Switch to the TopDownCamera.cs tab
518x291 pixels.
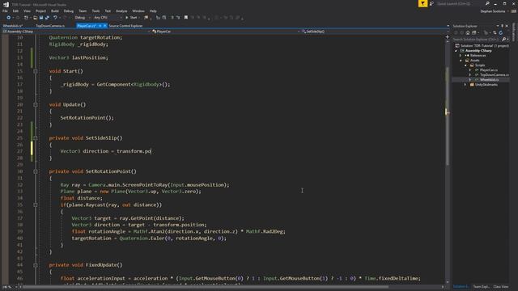[x=50, y=25]
